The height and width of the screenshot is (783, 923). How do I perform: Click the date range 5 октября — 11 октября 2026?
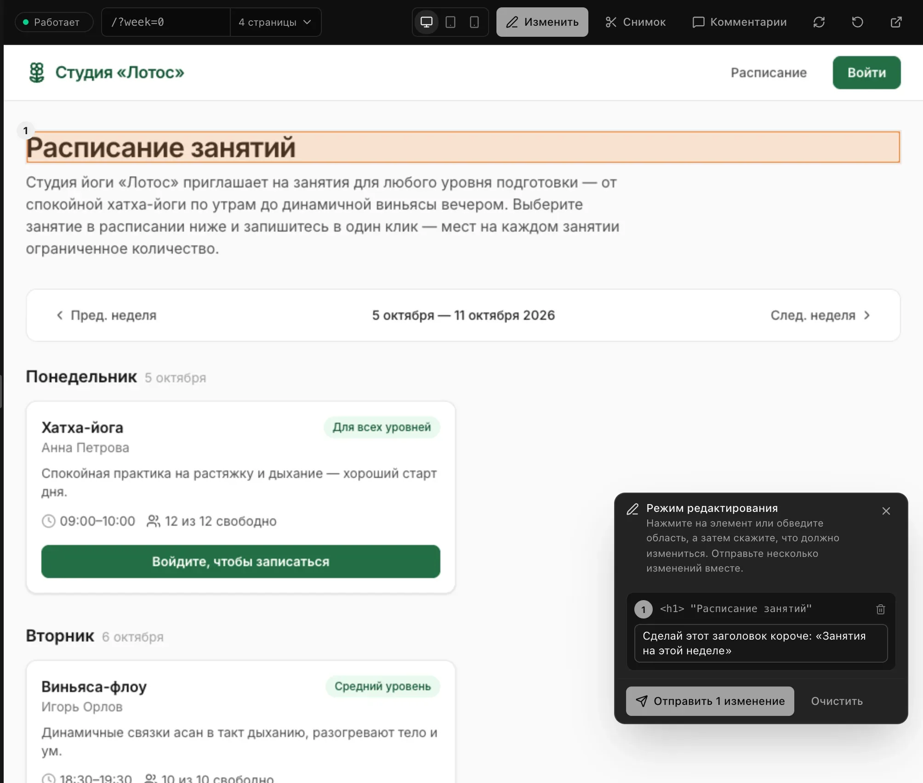pyautogui.click(x=463, y=315)
